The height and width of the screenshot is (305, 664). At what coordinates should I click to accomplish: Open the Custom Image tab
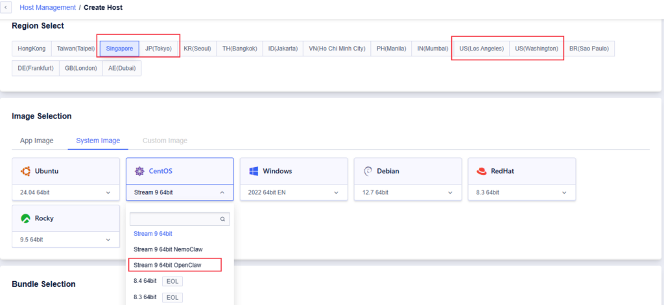tap(165, 141)
